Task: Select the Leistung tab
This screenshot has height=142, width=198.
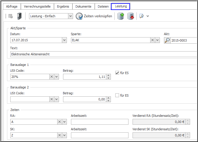Action: pos(121,6)
